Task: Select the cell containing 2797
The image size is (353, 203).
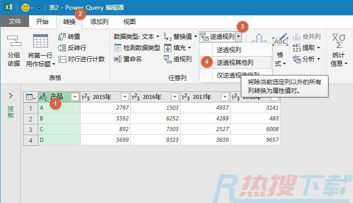Action: [x=106, y=108]
